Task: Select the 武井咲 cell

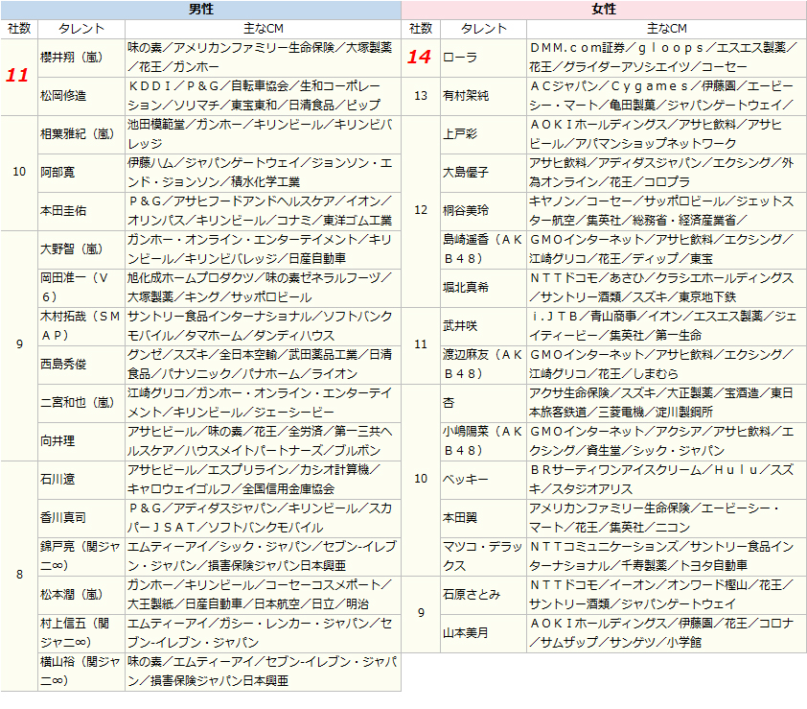Action: (x=483, y=326)
